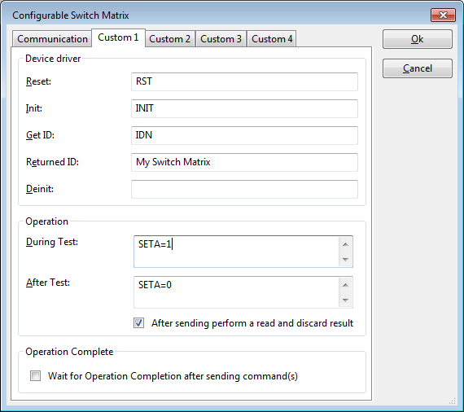
Task: Switch to the Communication tab
Action: pyautogui.click(x=52, y=39)
